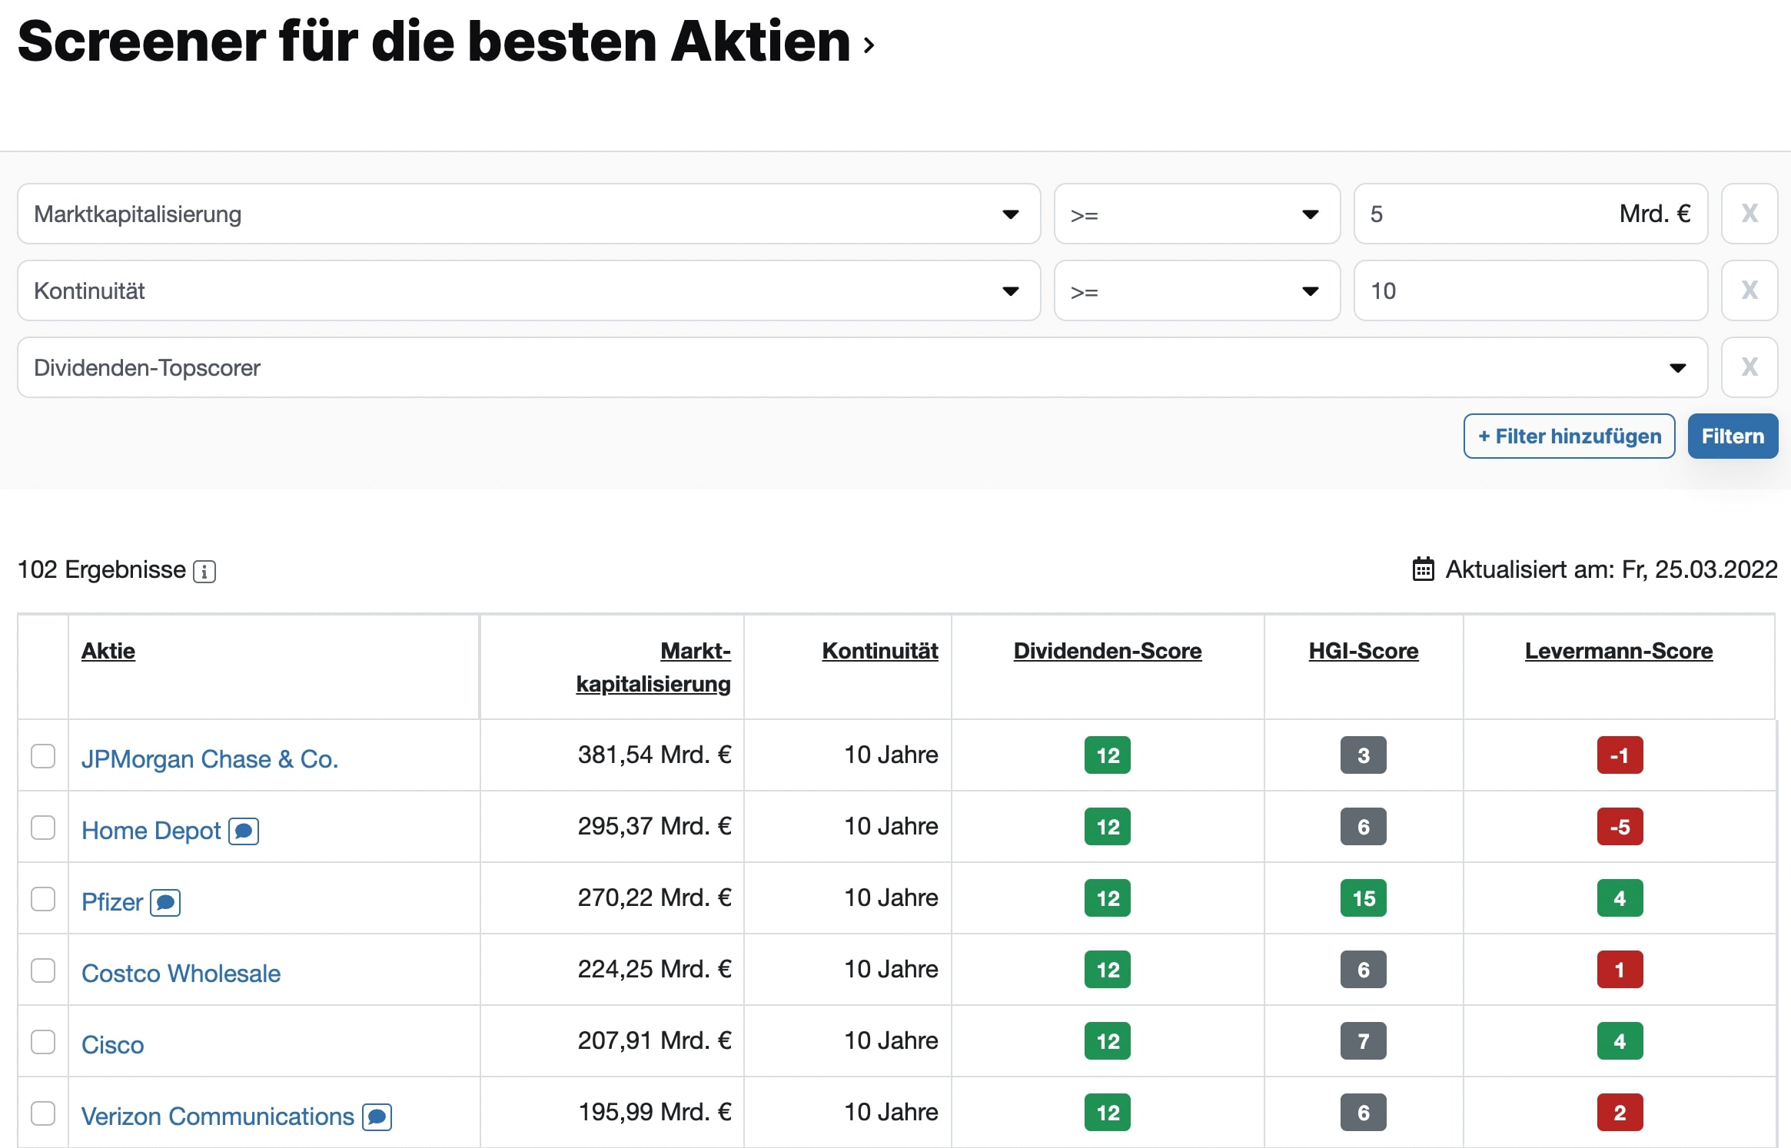
Task: Sort by HGI-Score column header
Action: coord(1364,651)
